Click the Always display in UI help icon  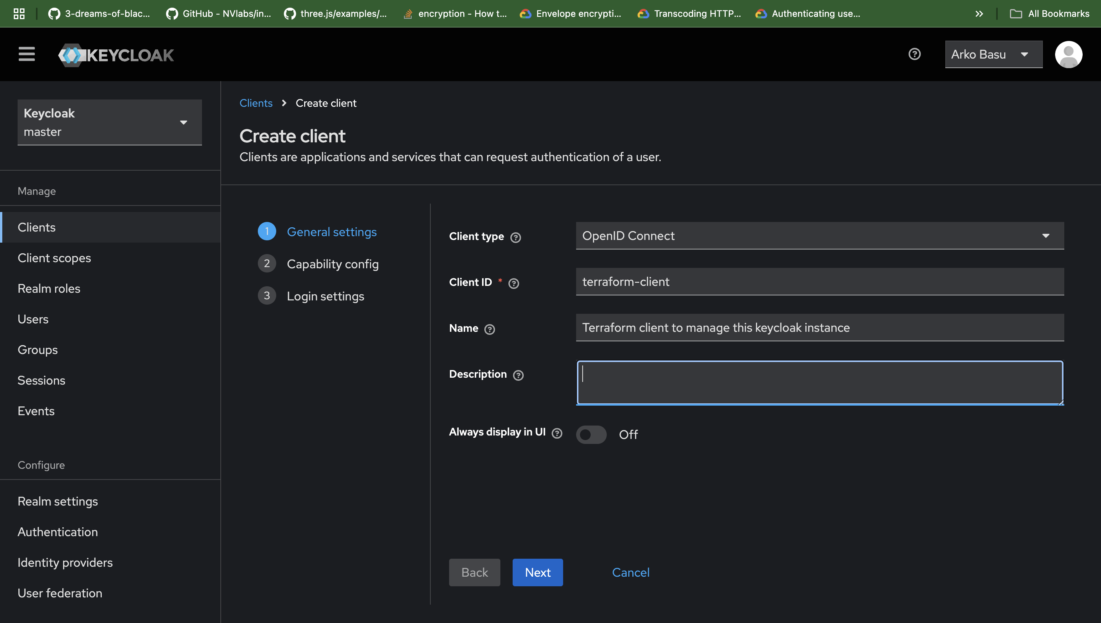coord(557,433)
